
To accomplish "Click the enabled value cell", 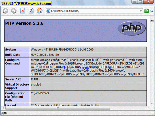I will tap(88, 86).
